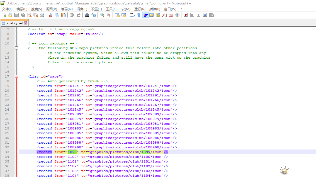Open user defined language dialog icon
The height and width of the screenshot is (177, 316).
coord(152,15)
